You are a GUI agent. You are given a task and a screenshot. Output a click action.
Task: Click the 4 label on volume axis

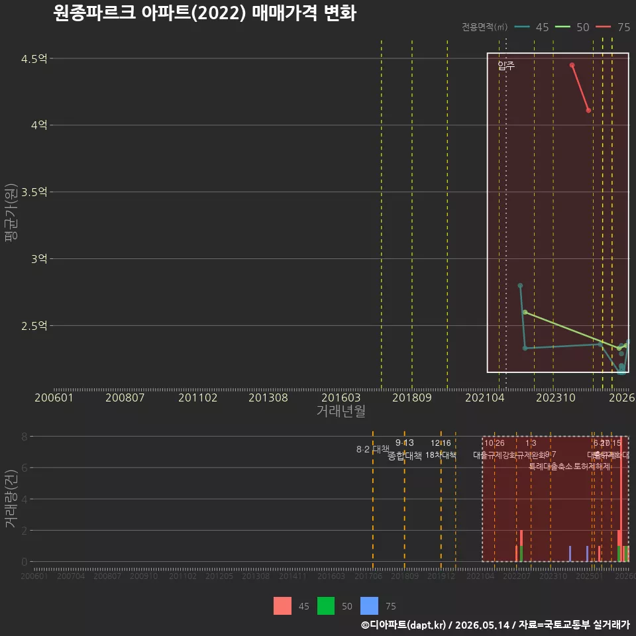(x=25, y=500)
